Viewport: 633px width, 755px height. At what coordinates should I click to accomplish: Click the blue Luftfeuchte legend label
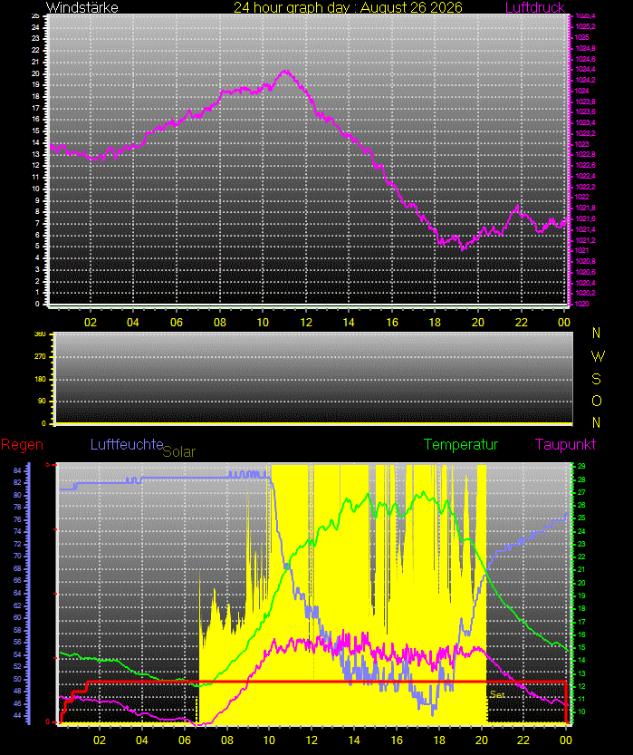coord(127,444)
